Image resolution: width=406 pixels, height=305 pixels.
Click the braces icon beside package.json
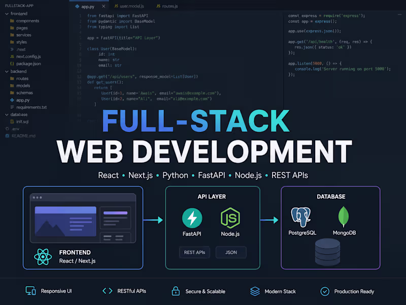click(x=12, y=64)
